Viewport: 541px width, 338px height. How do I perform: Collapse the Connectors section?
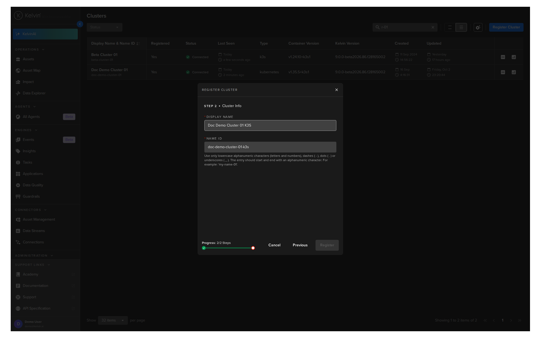pos(45,210)
